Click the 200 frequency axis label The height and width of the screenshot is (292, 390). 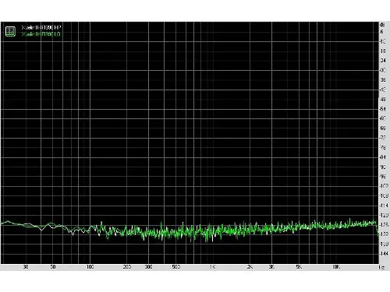(x=127, y=267)
